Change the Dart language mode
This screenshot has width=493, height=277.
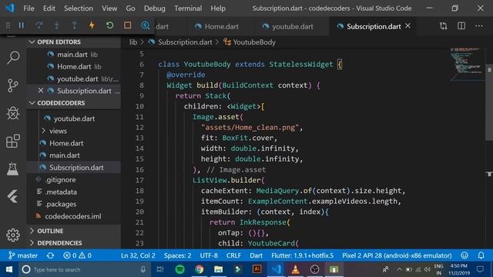pyautogui.click(x=257, y=255)
